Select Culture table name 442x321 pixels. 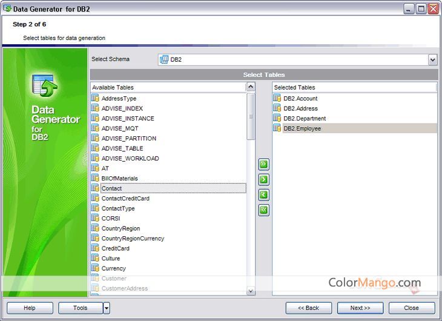[111, 259]
